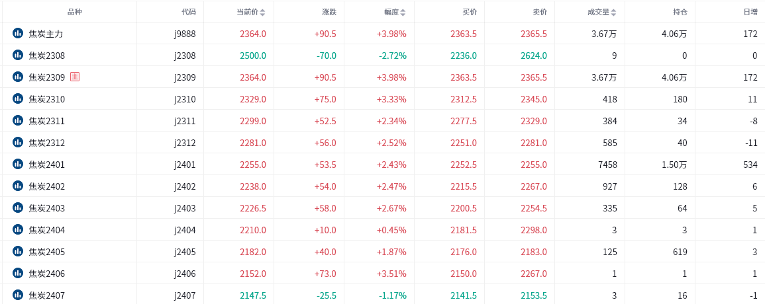Screen dimensions: 765x304
Task: Select the 持仓 column header
Action: (x=680, y=12)
